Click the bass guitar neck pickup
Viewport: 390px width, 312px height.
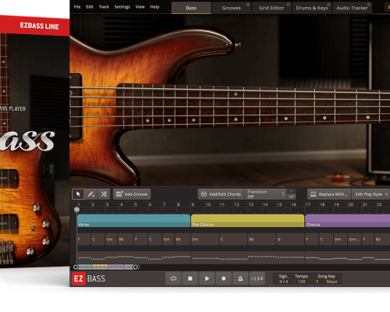coord(76,107)
